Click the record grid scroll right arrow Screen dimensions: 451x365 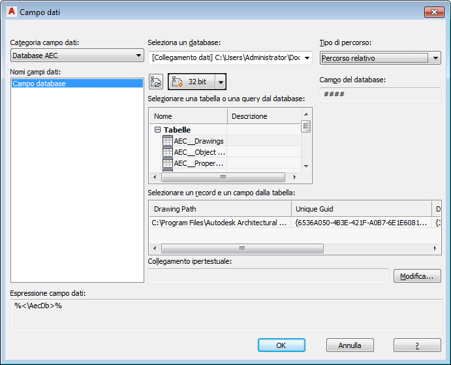point(435,248)
